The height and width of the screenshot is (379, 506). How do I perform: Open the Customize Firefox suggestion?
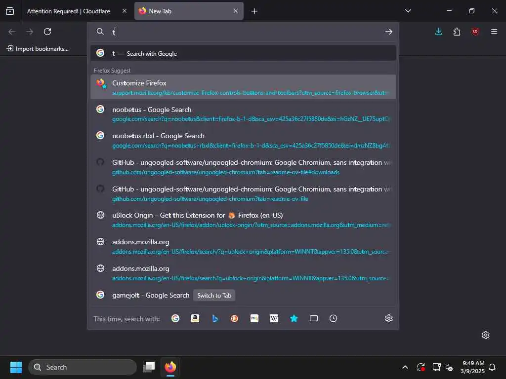point(243,87)
